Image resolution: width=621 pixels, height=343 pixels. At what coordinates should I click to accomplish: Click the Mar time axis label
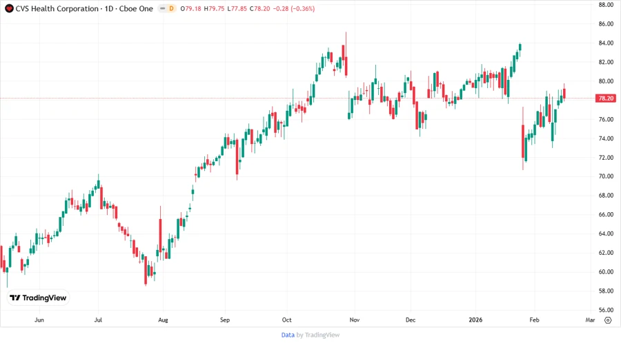point(590,320)
